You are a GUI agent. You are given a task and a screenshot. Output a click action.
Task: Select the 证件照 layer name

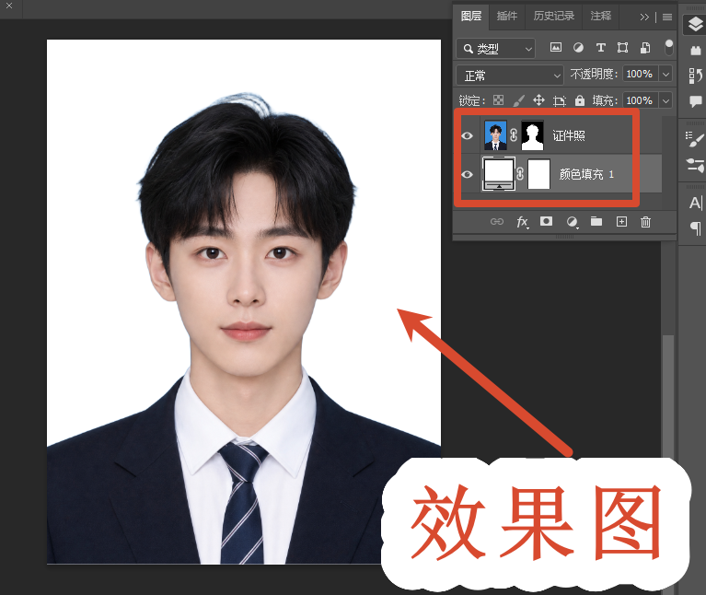(x=569, y=135)
